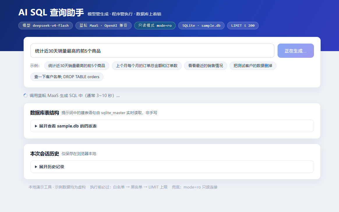This screenshot has height=212, width=339.
Task: Choose example 看看最近的销售情况
Action: (x=205, y=66)
